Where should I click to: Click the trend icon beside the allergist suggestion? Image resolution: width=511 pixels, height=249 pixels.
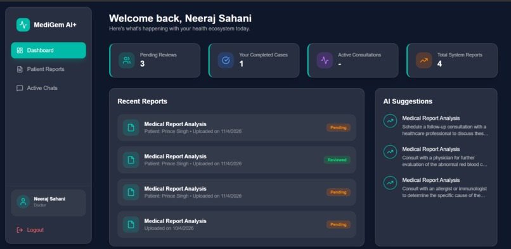pyautogui.click(x=390, y=183)
